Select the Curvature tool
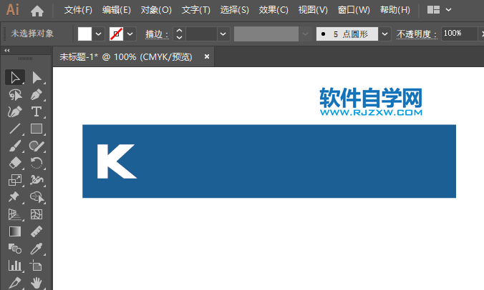484x290 pixels. tap(15, 111)
